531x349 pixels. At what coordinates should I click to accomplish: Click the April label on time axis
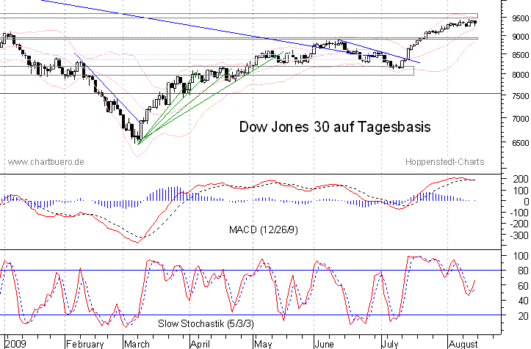[200, 345]
